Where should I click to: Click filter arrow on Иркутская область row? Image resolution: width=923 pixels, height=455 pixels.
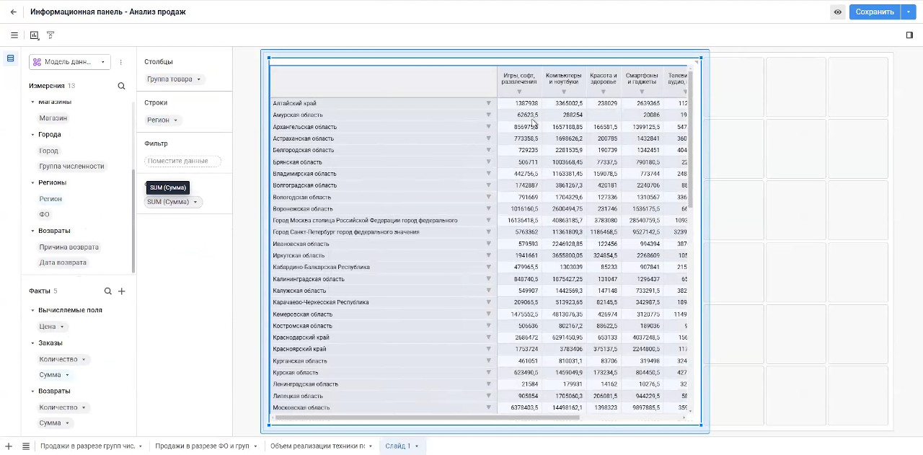click(488, 255)
